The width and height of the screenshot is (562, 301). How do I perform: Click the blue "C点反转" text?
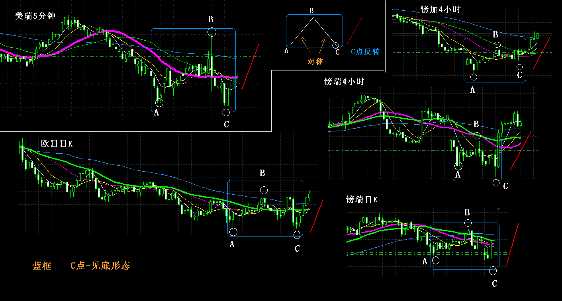pyautogui.click(x=366, y=52)
